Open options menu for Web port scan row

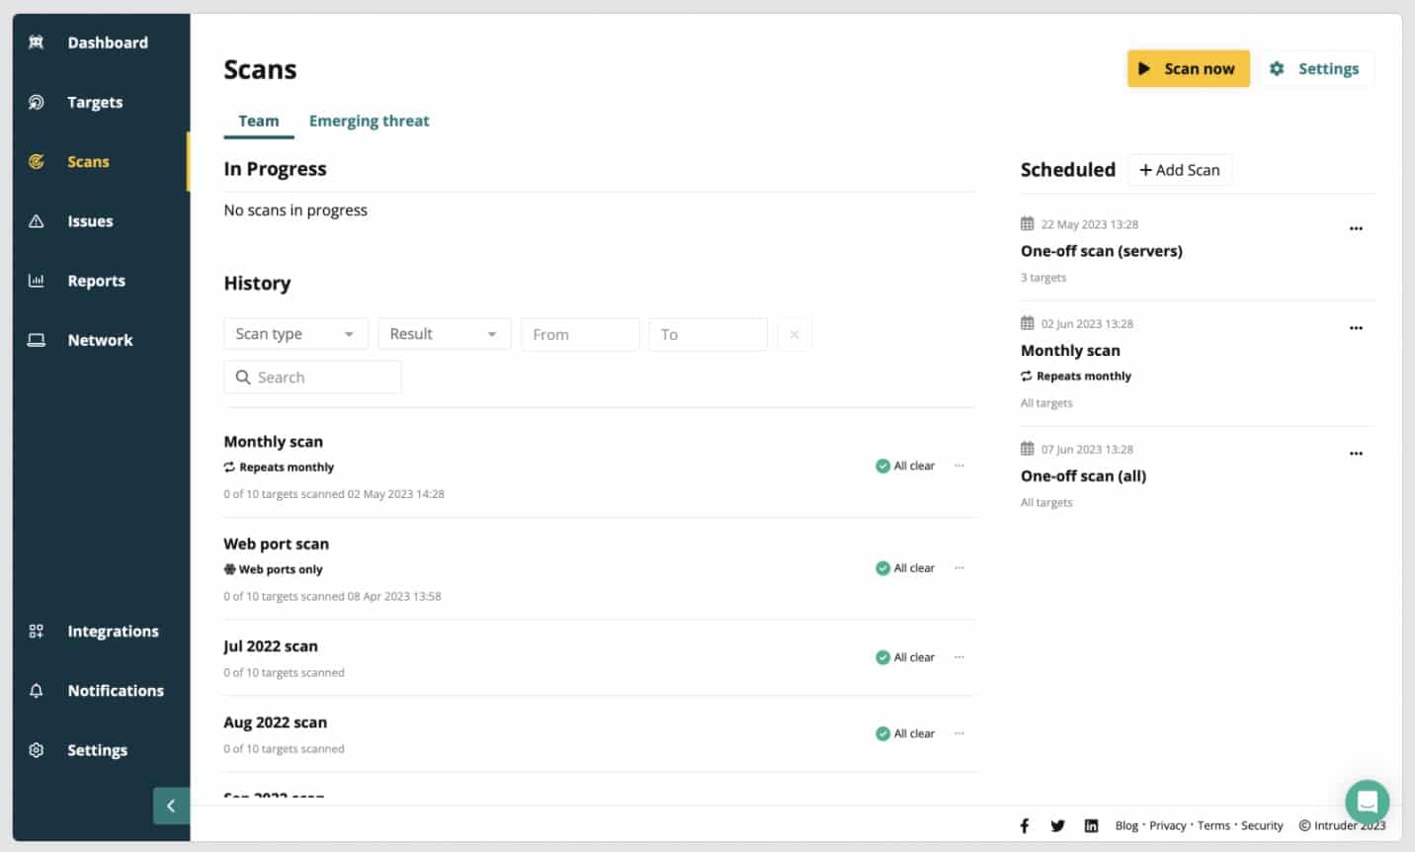pyautogui.click(x=959, y=568)
